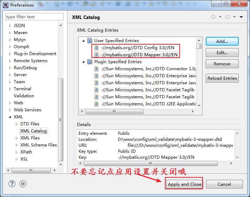Open the preferences view menu triangle
The height and width of the screenshot is (197, 250).
click(241, 17)
